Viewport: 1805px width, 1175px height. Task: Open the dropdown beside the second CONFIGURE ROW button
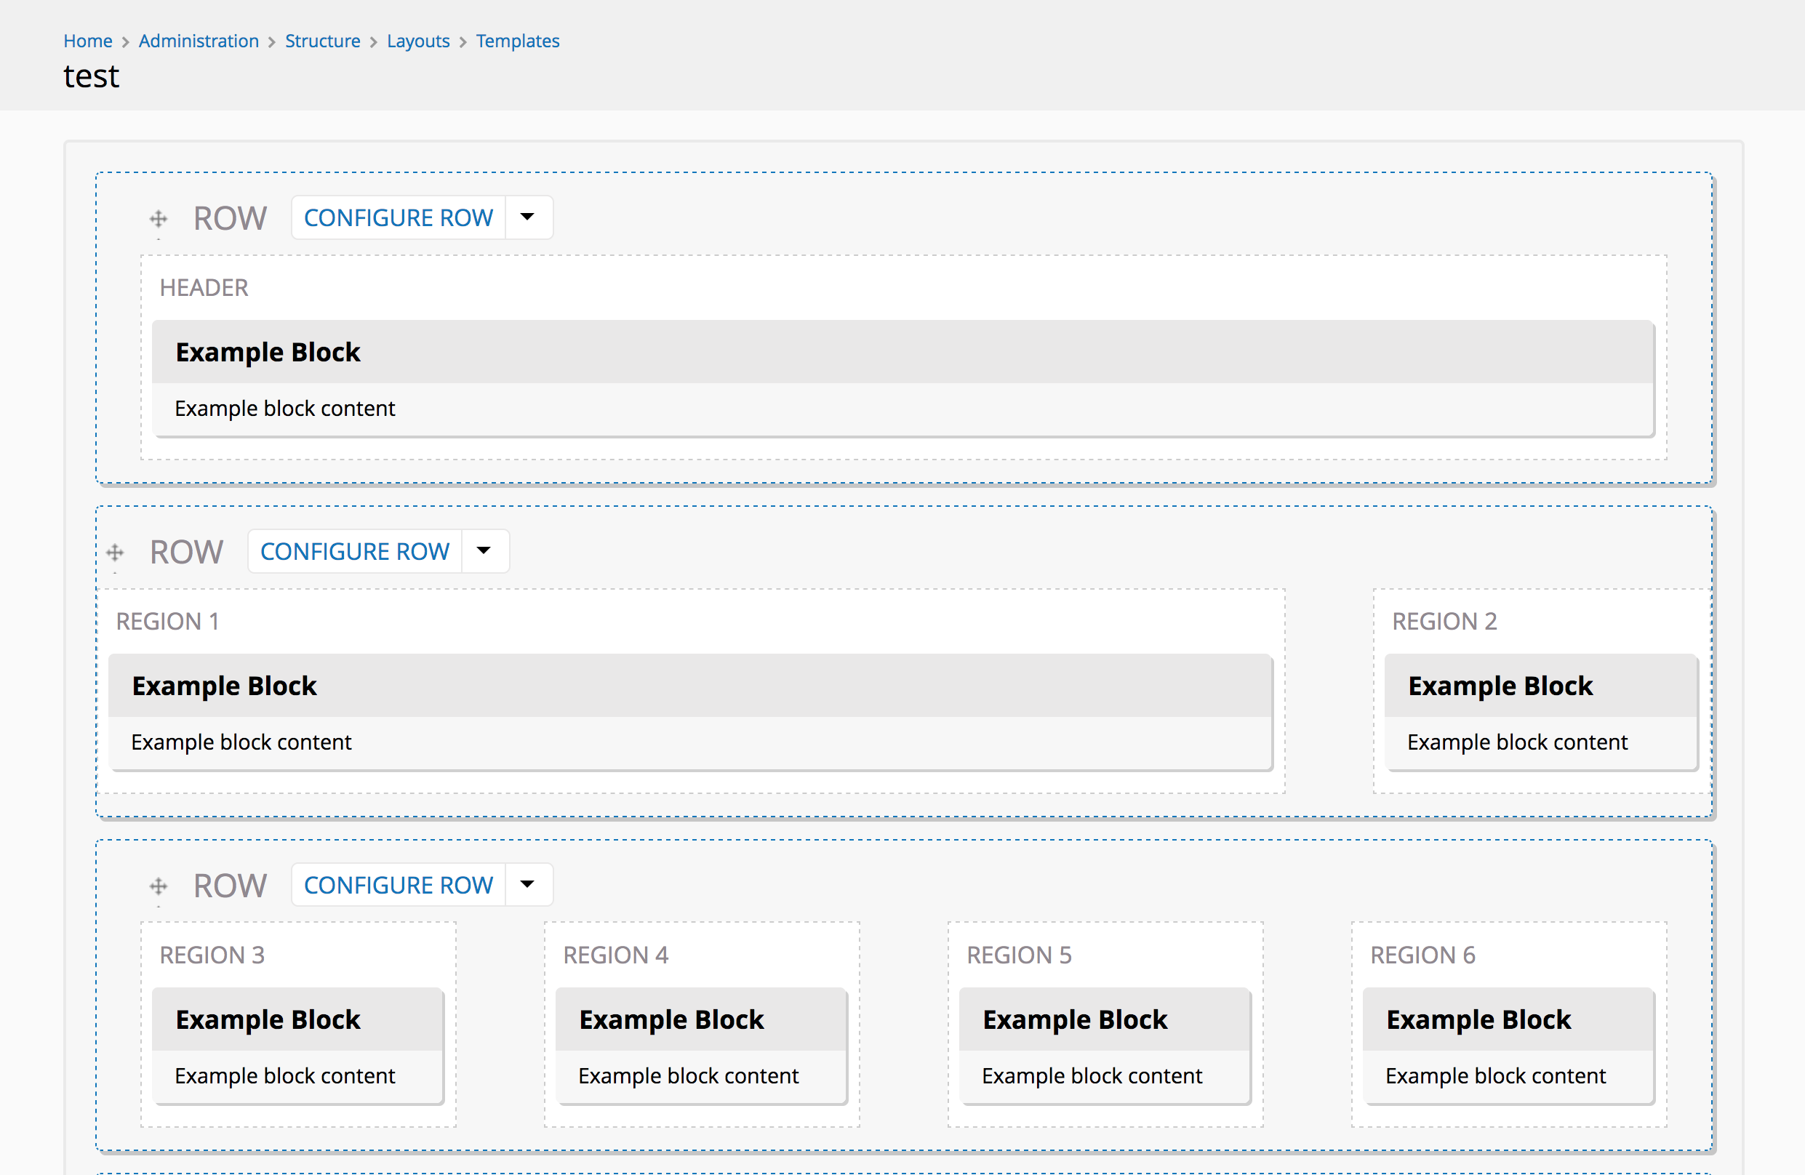(483, 551)
